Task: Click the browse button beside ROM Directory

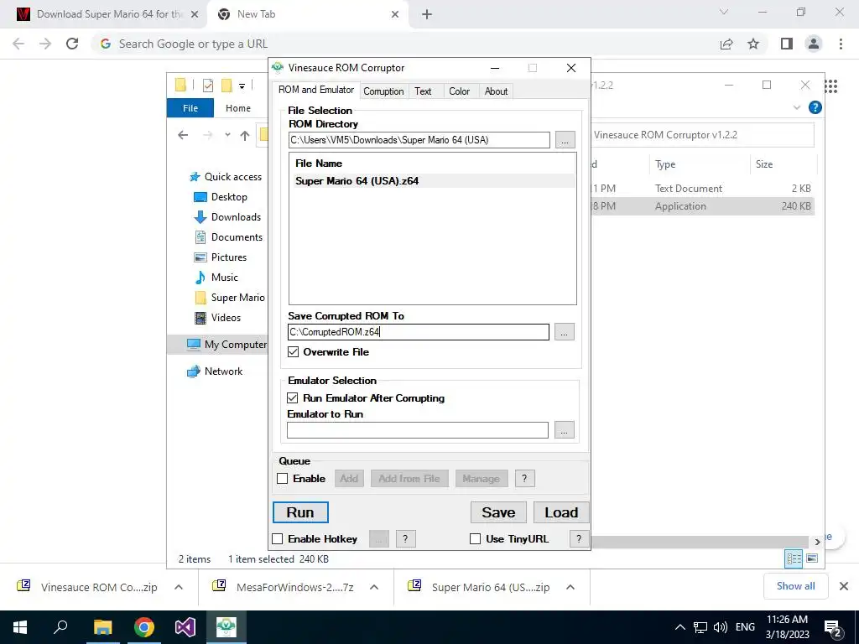Action: [x=565, y=140]
